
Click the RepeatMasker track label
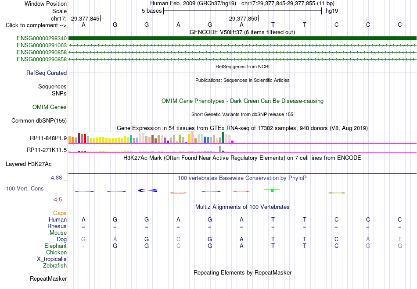click(48, 279)
